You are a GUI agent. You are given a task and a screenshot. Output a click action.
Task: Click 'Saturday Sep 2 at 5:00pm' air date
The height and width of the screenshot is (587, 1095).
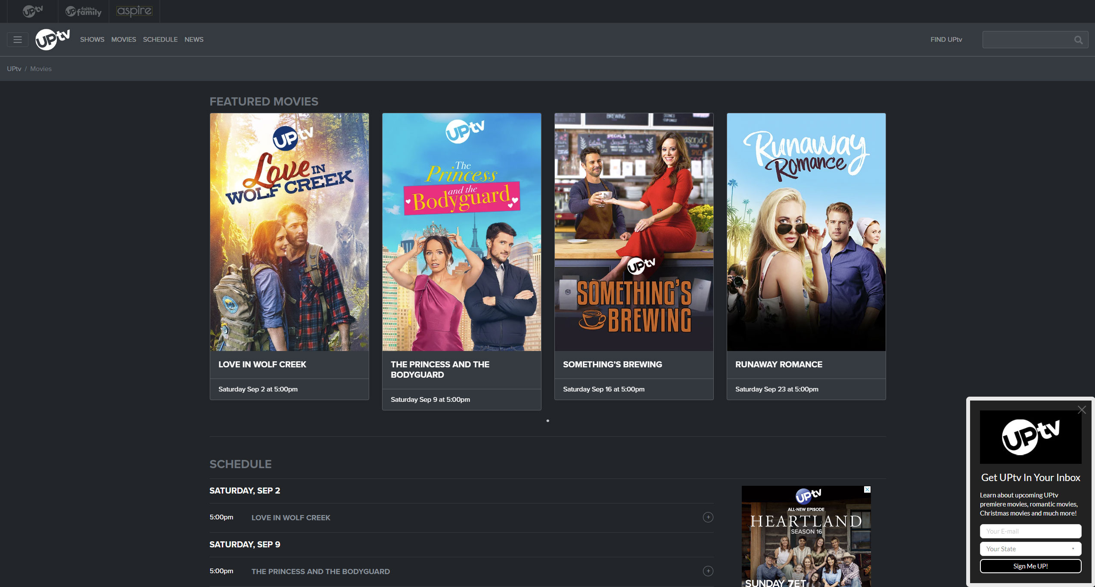[258, 389]
